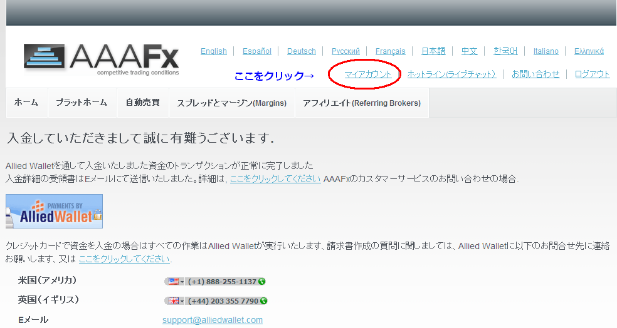
Task: Click the green call icon after 203 355 7790
Action: tap(263, 301)
